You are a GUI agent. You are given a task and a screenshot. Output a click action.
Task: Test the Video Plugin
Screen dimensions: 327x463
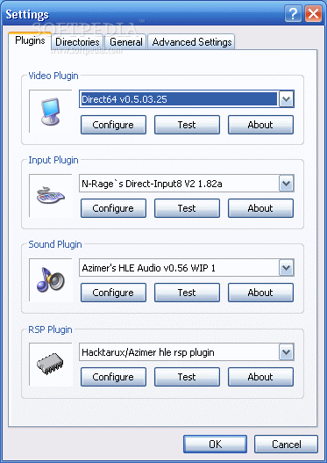coord(187,125)
